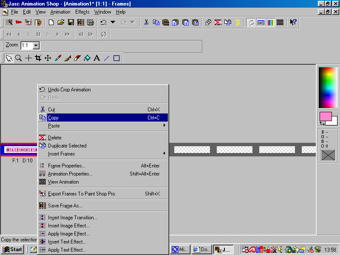Choose View Animation in context menu

[103, 182]
